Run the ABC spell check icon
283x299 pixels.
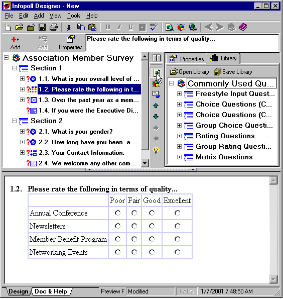[x=154, y=27]
